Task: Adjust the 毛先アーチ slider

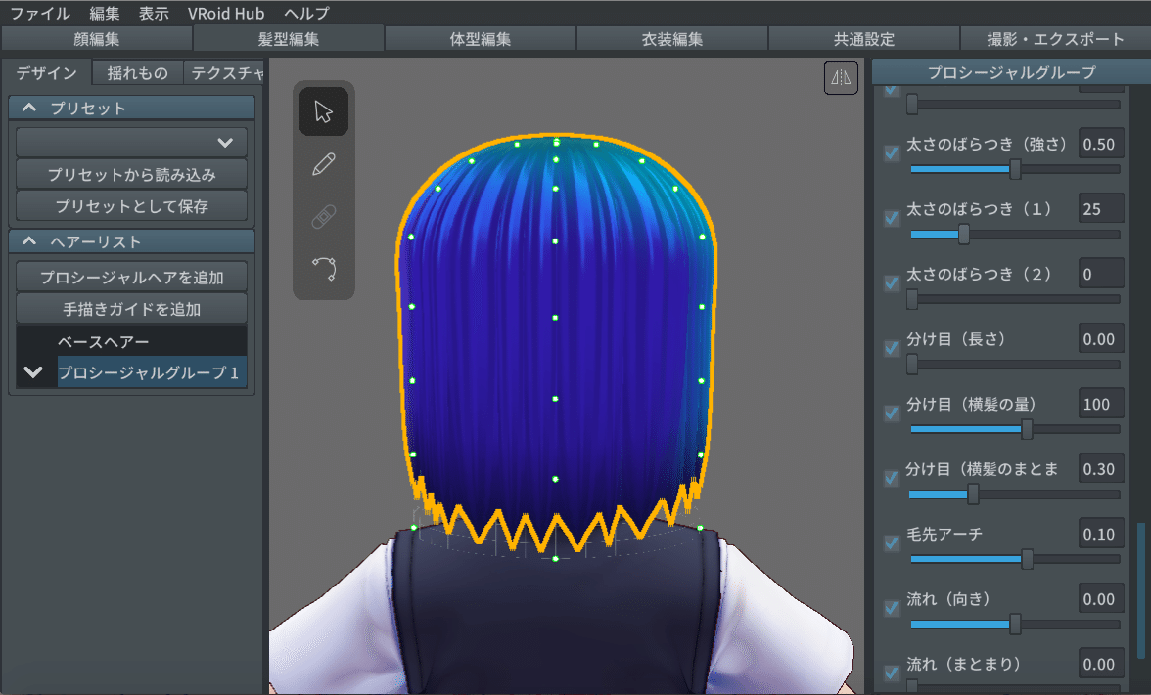Action: click(x=1015, y=559)
